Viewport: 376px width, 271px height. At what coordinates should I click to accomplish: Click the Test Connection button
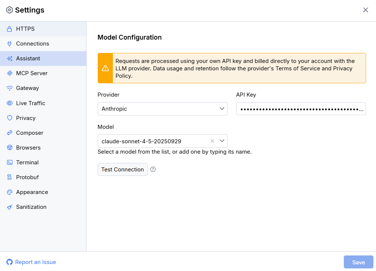[x=122, y=169]
